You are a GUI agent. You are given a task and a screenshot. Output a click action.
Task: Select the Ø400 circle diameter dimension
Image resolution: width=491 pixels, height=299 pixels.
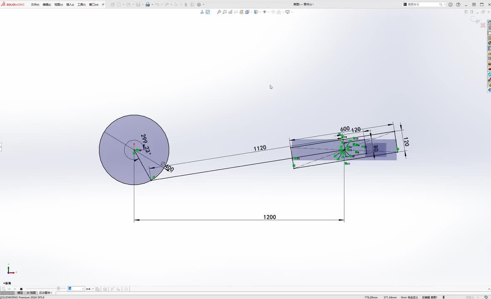[x=167, y=167]
